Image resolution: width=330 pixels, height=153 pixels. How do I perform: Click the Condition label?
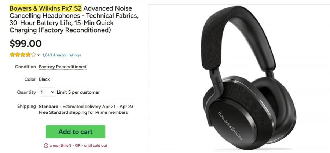[25, 67]
